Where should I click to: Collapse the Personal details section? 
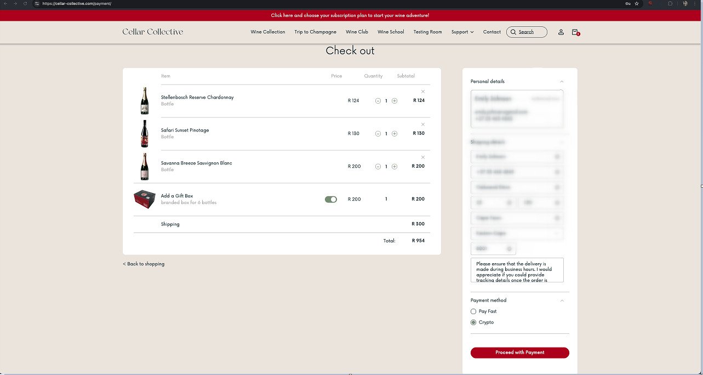coord(562,82)
